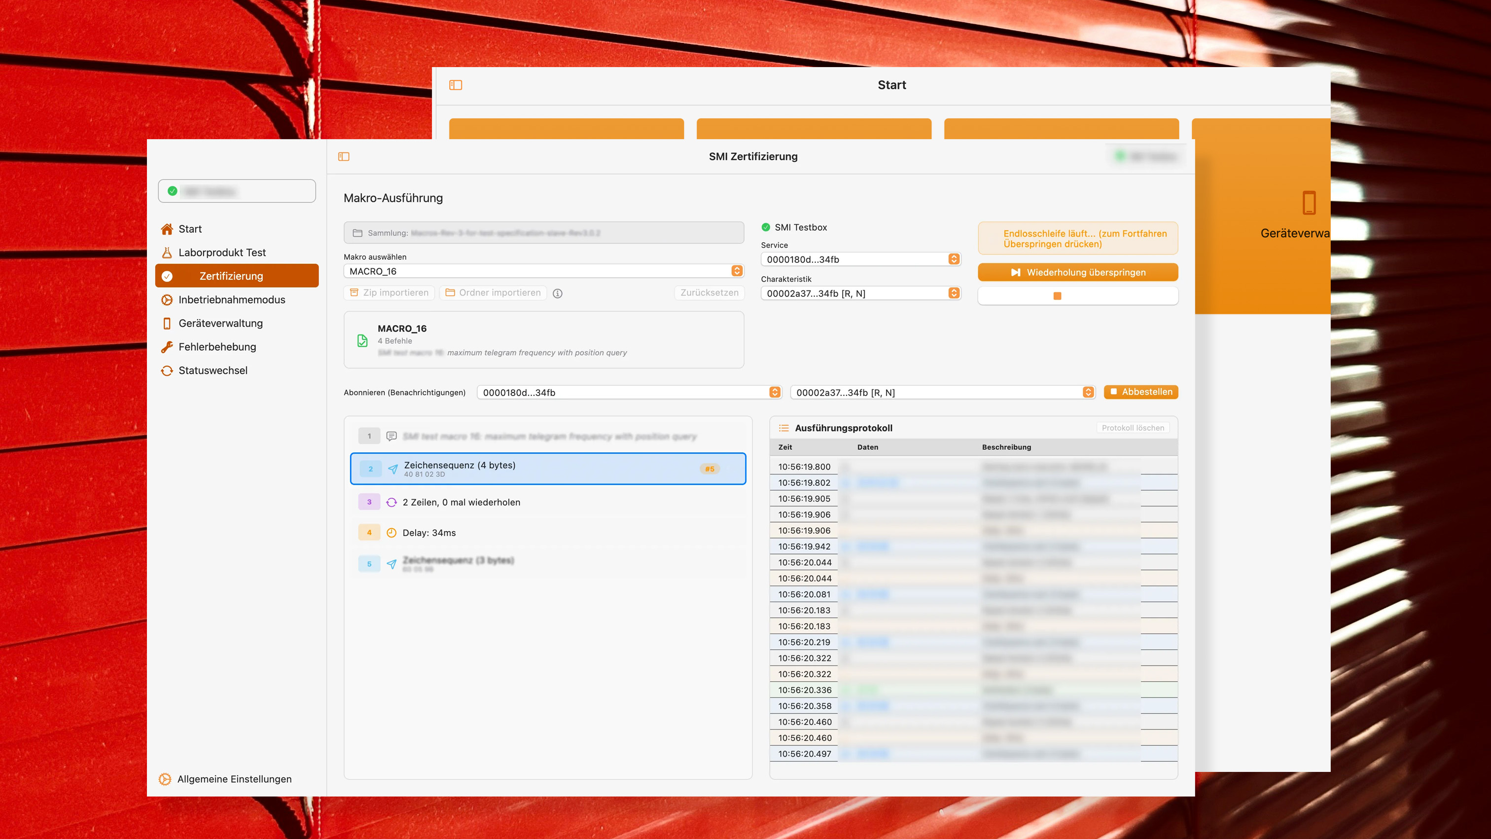Click the #5 badge on step 2

pos(710,469)
